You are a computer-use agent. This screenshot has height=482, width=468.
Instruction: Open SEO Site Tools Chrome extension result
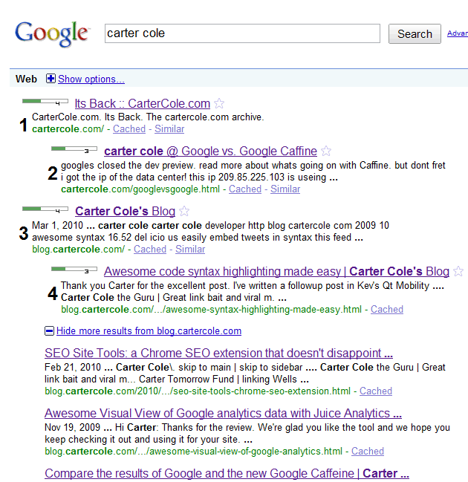(x=218, y=354)
